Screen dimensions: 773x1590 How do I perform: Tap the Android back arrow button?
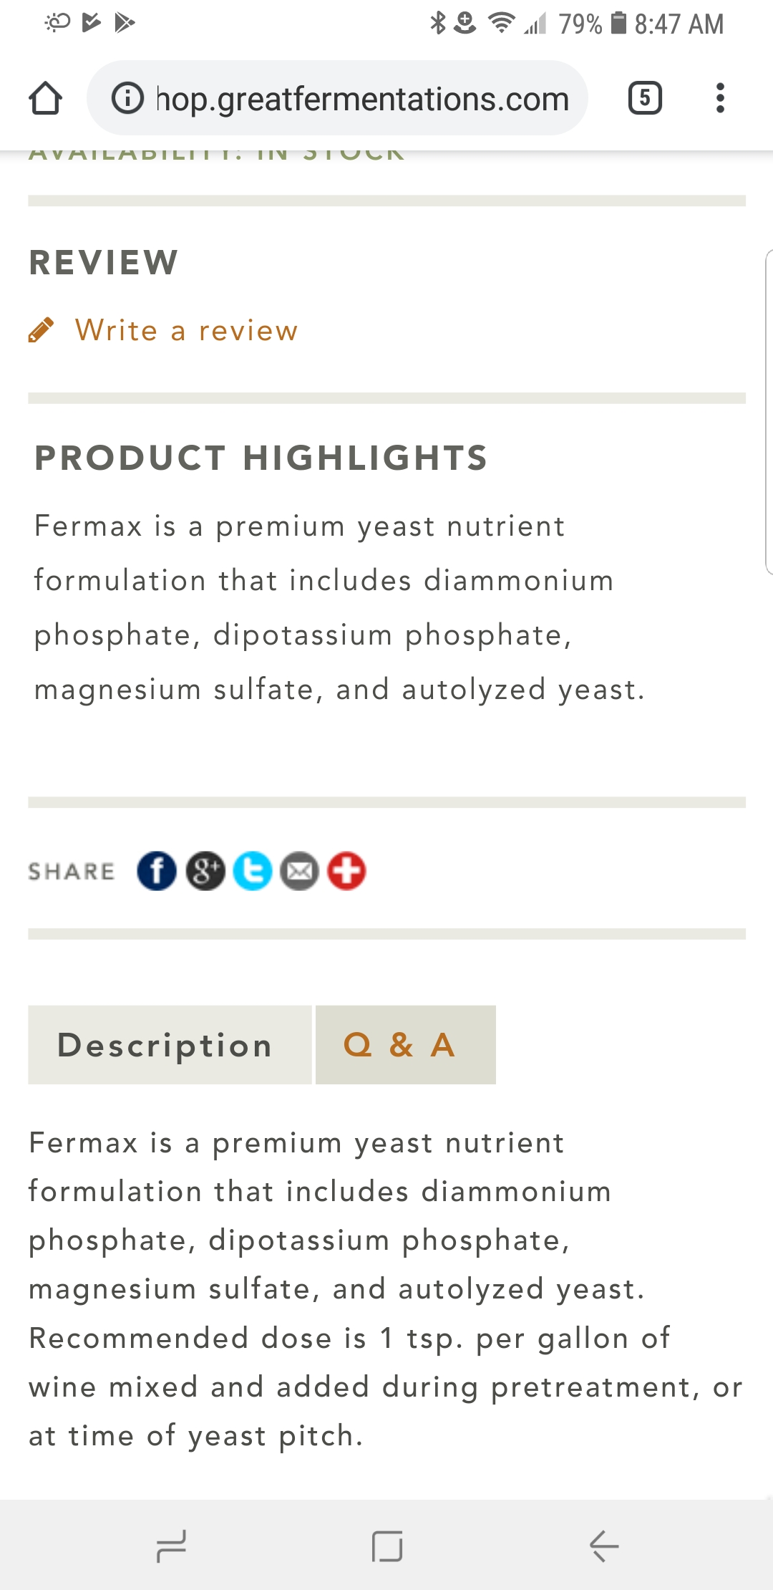[604, 1546]
